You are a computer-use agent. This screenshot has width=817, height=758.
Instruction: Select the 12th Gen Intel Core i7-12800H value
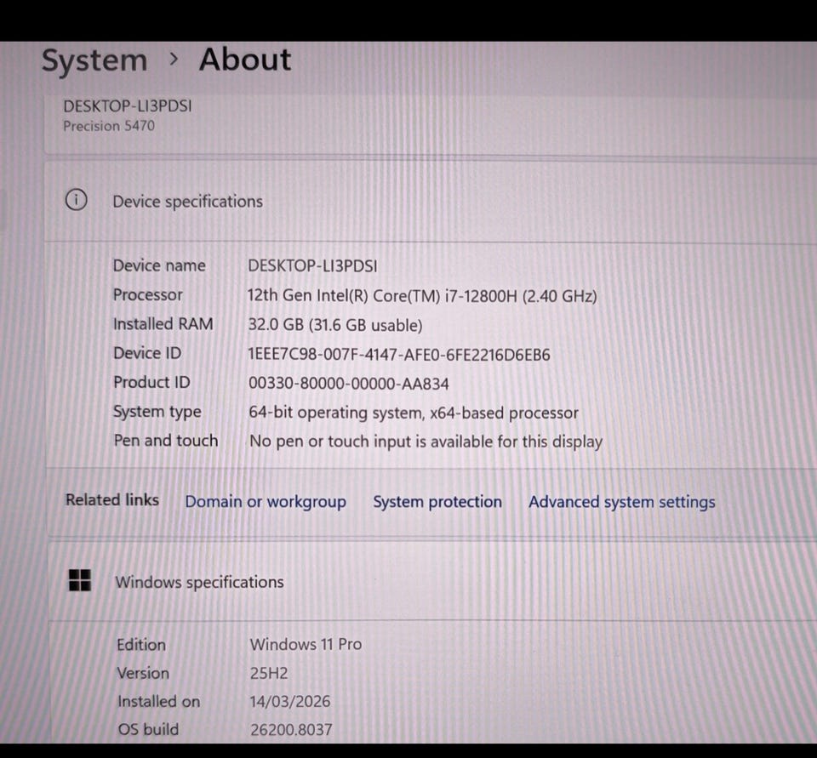tap(422, 296)
